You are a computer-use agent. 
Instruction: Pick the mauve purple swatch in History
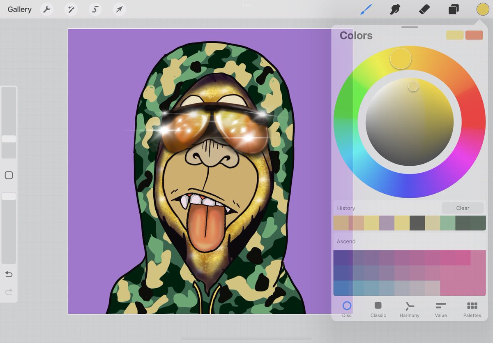(387, 223)
